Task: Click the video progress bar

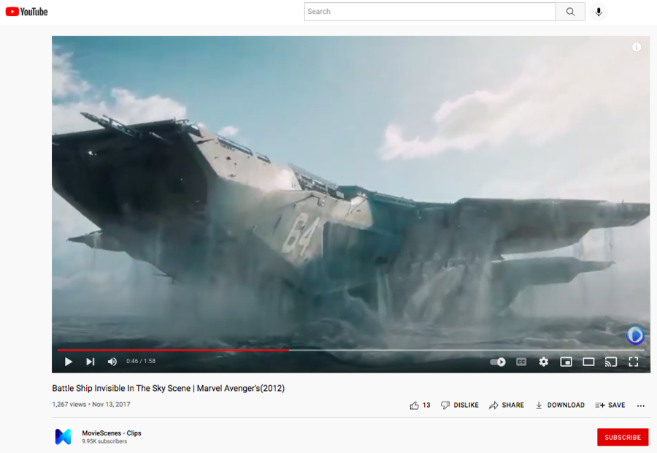Action: click(350, 350)
